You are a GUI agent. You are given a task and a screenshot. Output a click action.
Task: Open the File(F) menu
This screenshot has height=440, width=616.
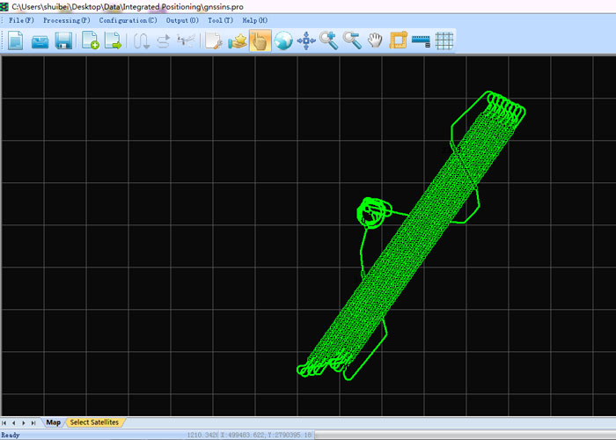pos(21,20)
